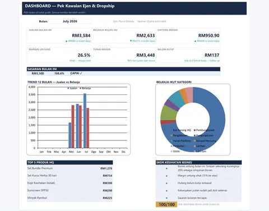Click the green donut chart segment
The width and height of the screenshot is (269, 211).
click(168, 113)
